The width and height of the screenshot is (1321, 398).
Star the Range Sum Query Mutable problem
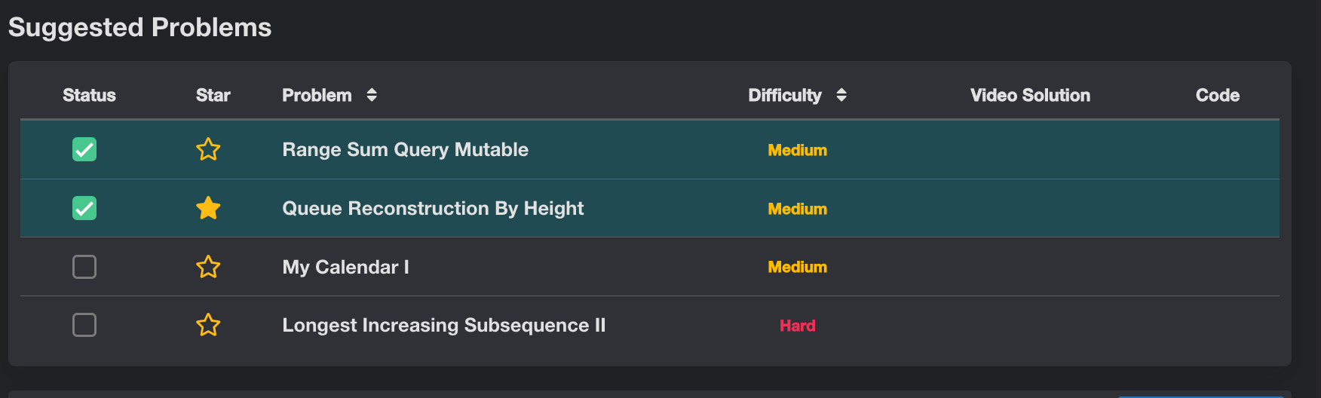coord(208,149)
